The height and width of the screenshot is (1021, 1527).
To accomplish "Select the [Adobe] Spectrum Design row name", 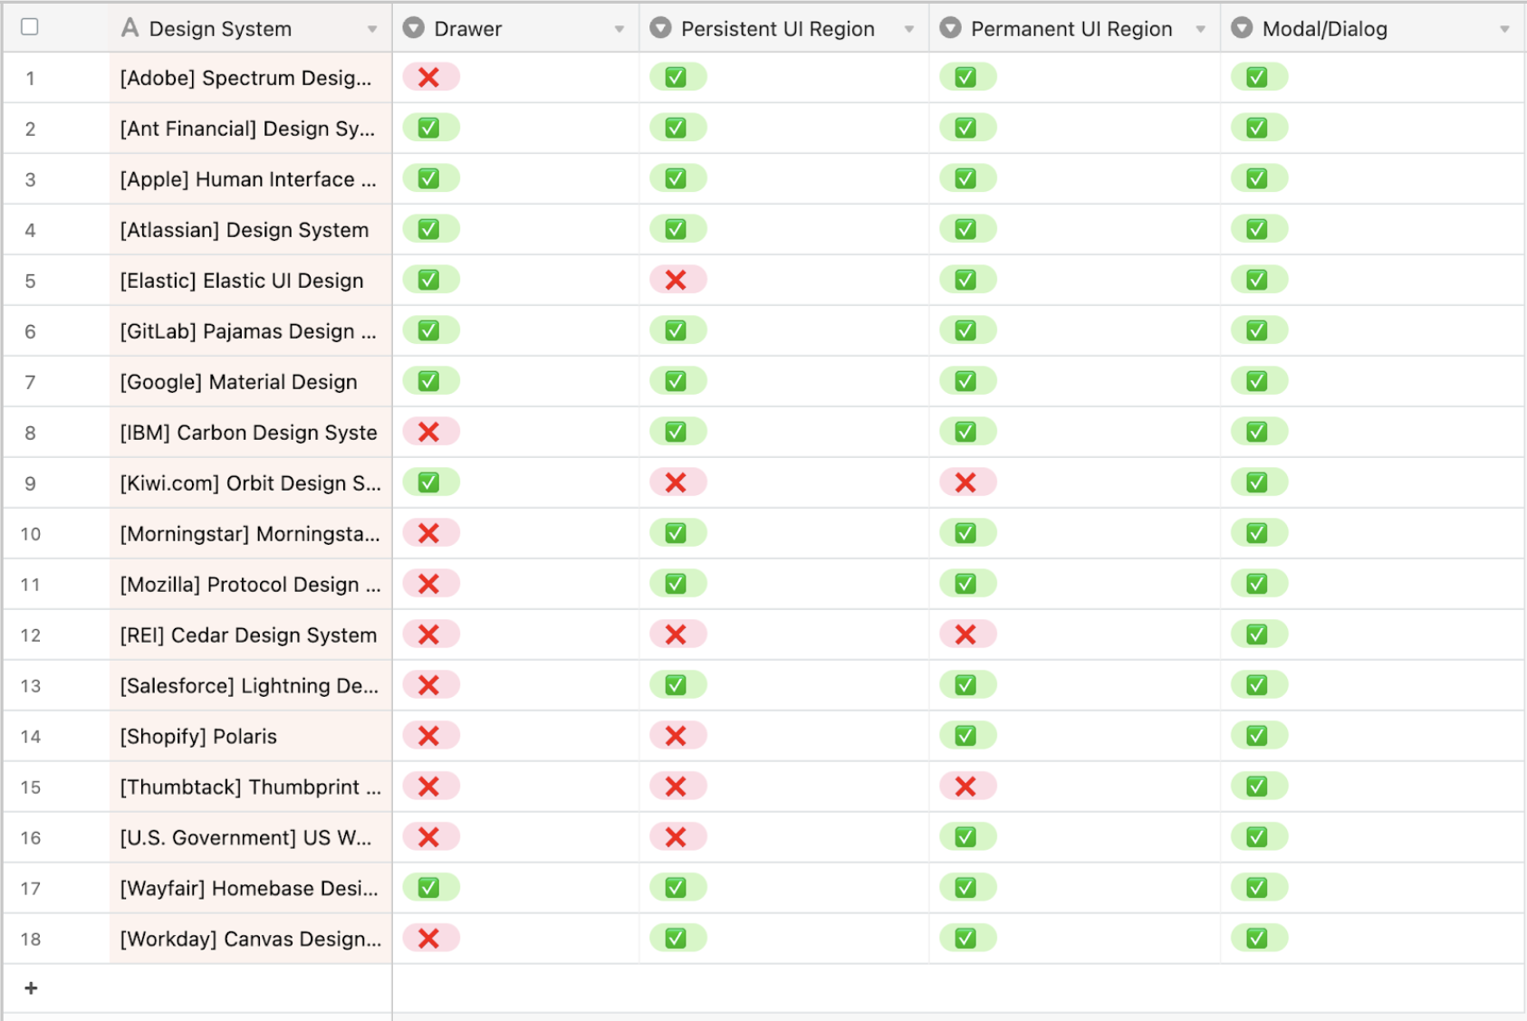I will (x=251, y=78).
